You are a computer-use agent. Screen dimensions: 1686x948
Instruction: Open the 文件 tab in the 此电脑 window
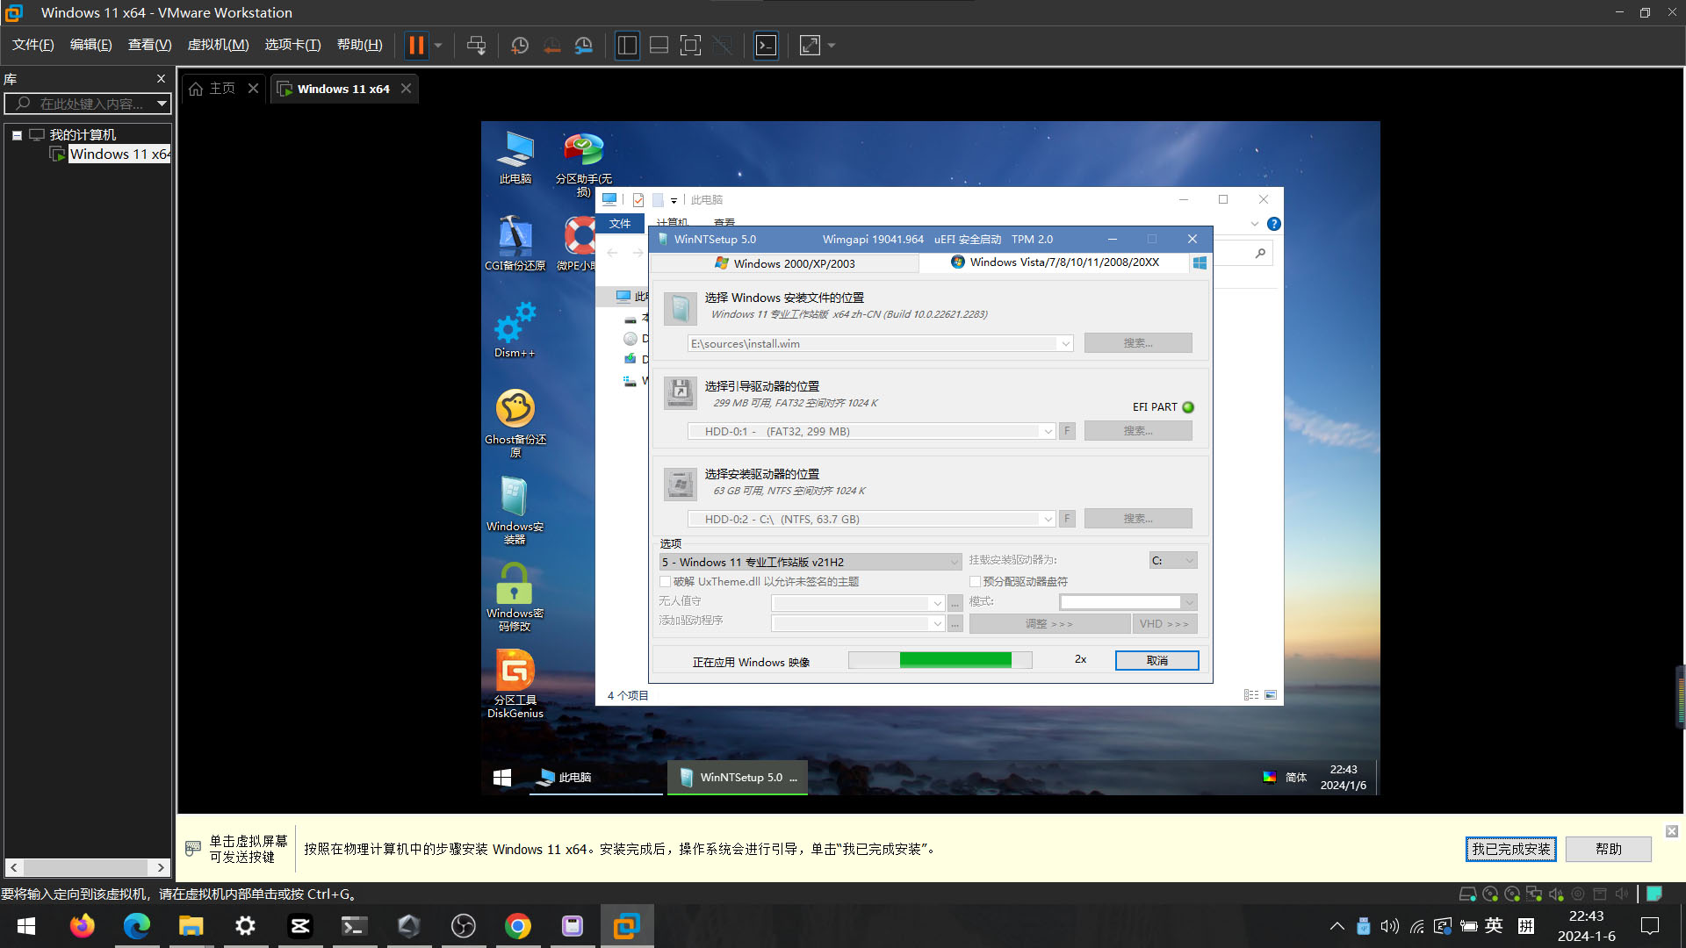(620, 224)
